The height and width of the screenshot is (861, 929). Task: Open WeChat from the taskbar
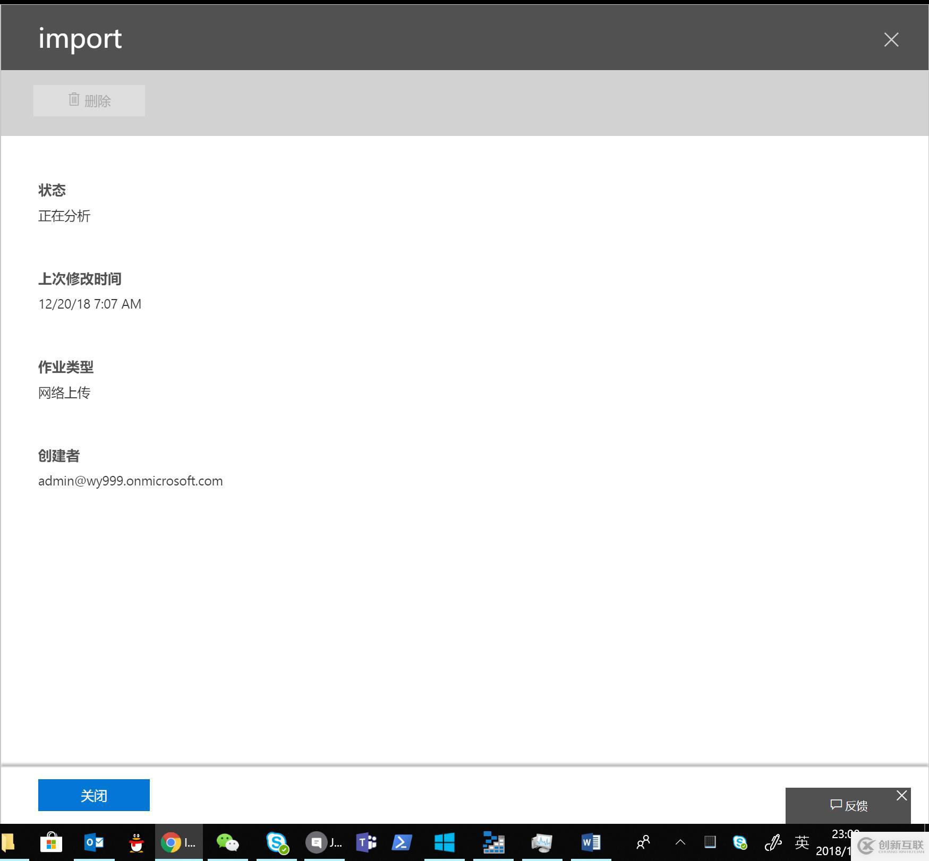[x=228, y=842]
